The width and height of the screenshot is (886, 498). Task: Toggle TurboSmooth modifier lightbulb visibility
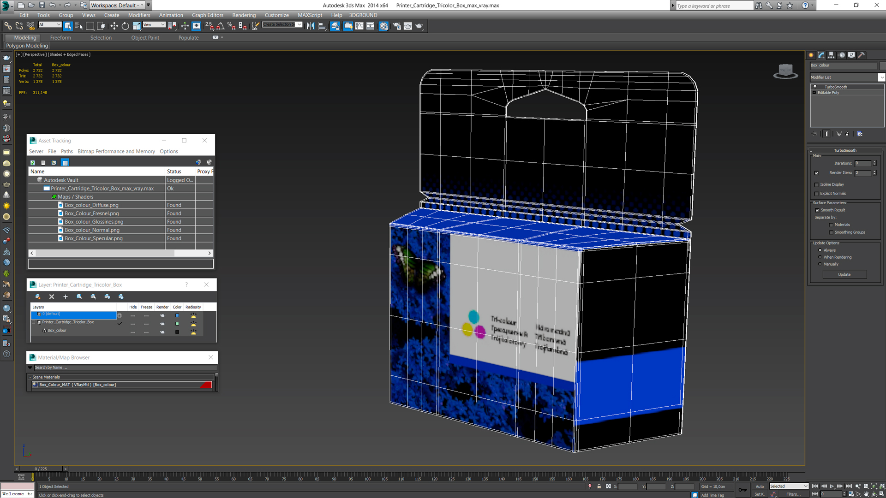(815, 87)
